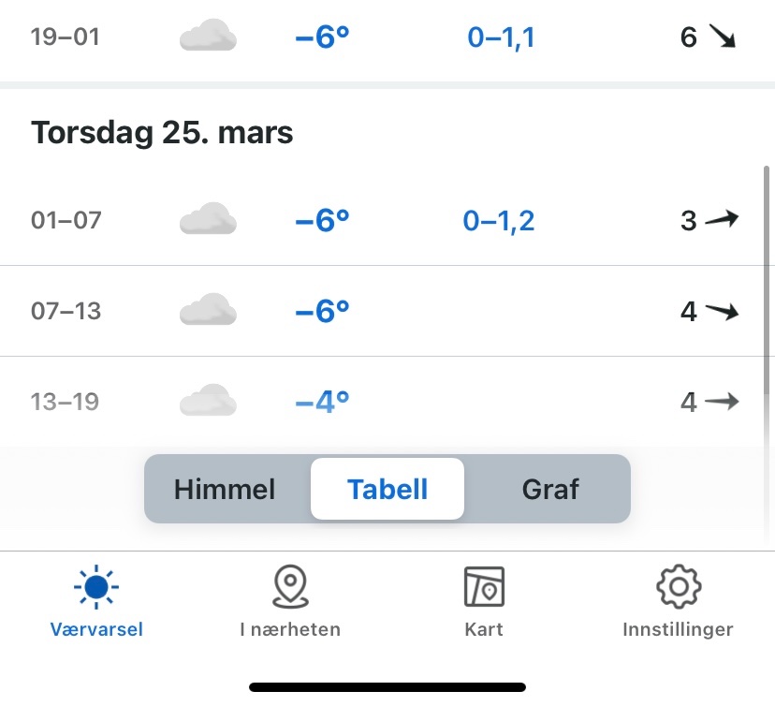
Task: Tap wind arrow in the 07–13 row
Action: click(x=722, y=311)
